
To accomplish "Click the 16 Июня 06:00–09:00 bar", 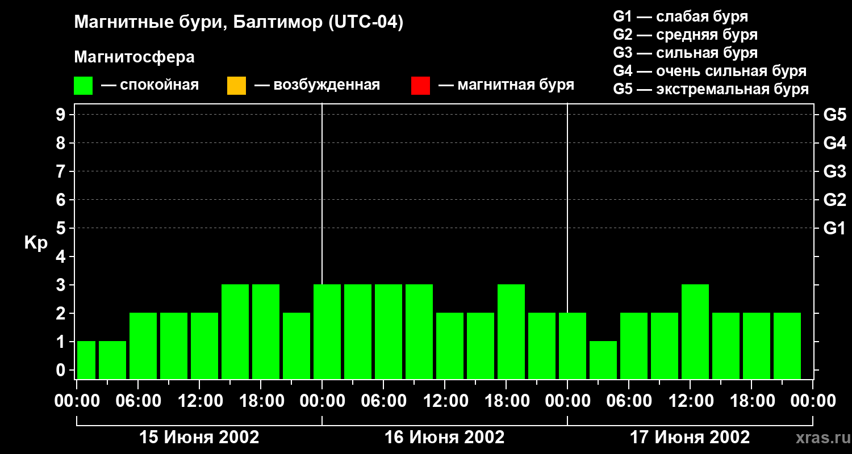I will [389, 331].
